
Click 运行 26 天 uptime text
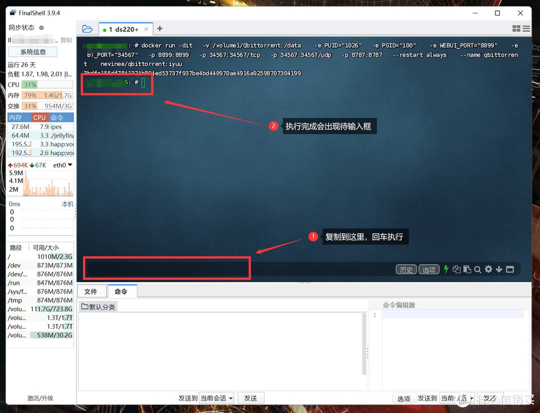pyautogui.click(x=21, y=65)
